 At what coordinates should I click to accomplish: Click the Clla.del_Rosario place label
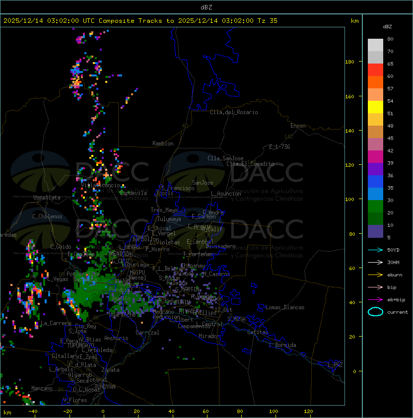coord(234,112)
